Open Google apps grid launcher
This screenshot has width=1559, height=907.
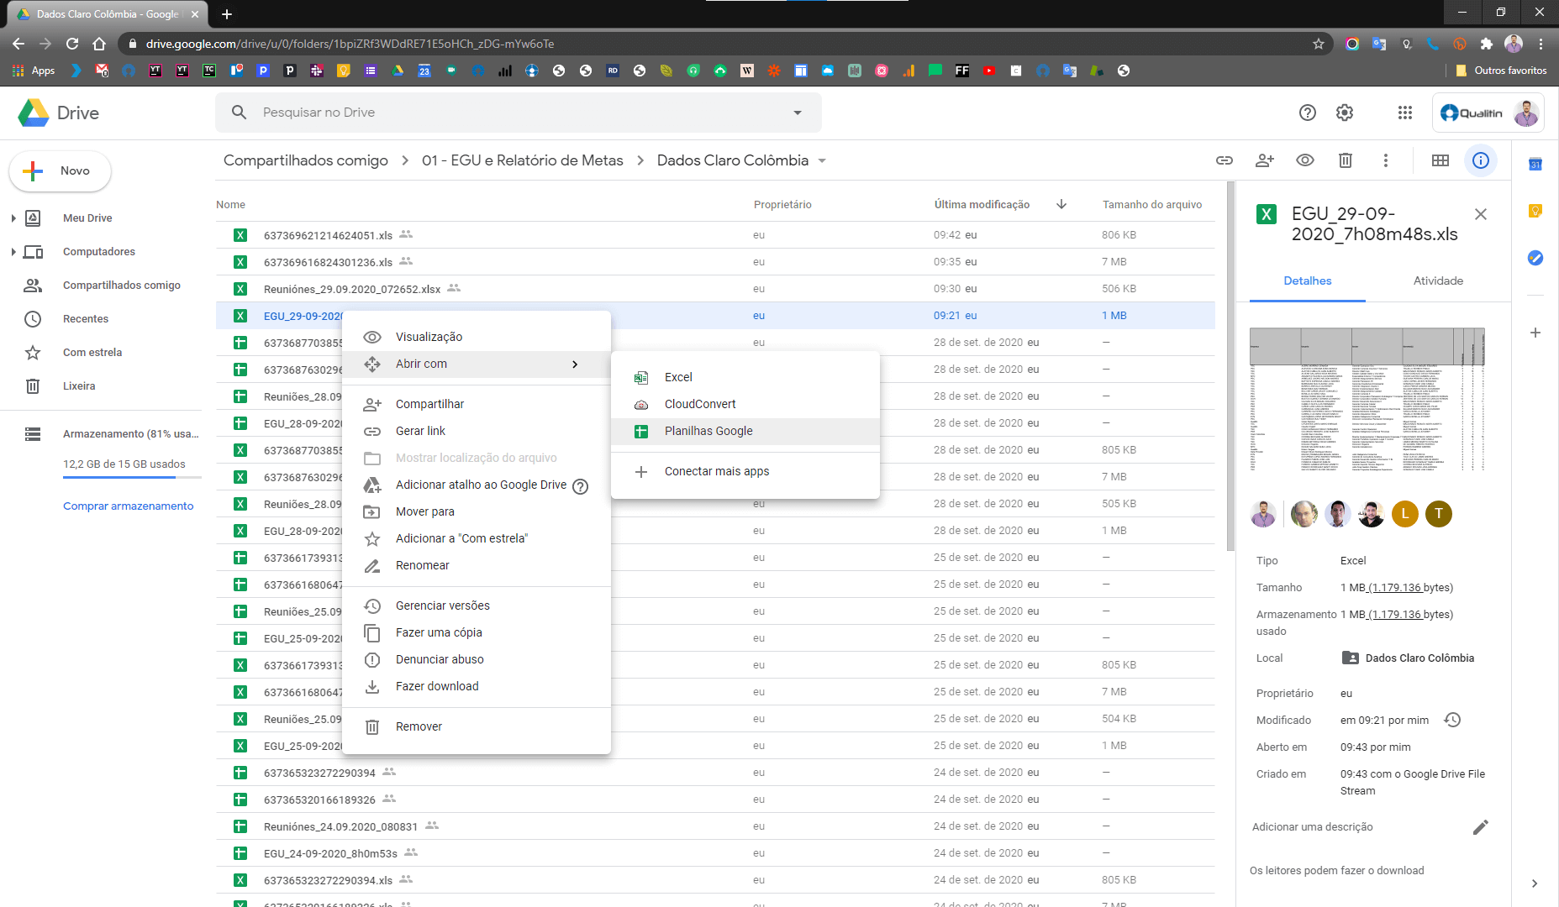(1405, 113)
